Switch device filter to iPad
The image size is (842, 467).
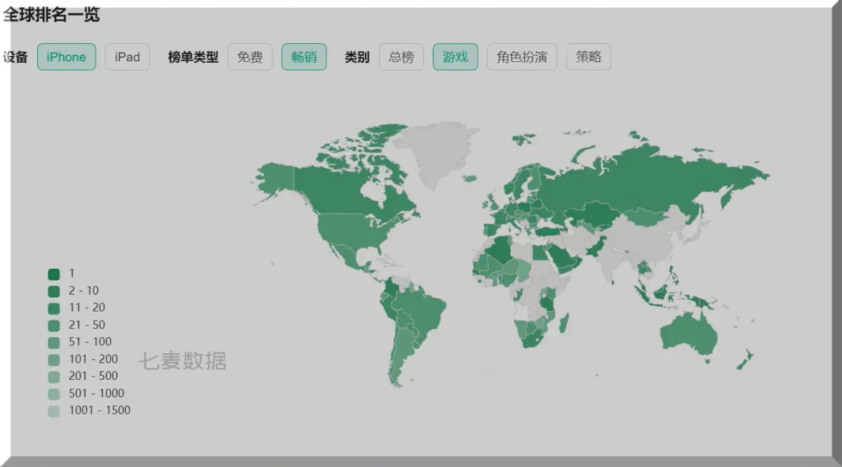[x=127, y=57]
